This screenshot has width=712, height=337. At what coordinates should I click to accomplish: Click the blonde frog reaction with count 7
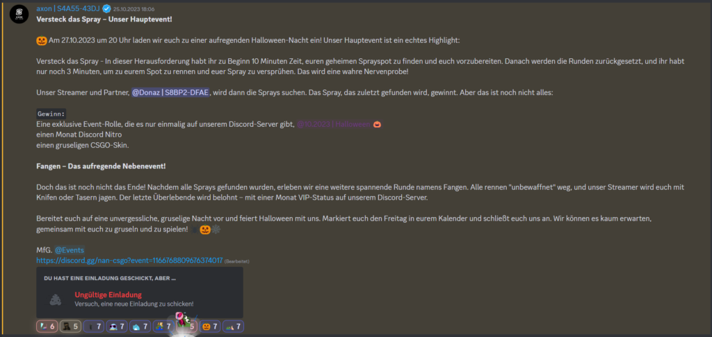tap(163, 326)
